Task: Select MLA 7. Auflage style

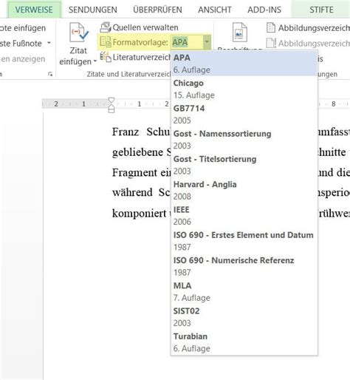Action: tap(244, 292)
